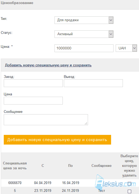The width and height of the screenshot is (139, 194).
Task: Check the delete box for the Тест row
Action: [129, 191]
